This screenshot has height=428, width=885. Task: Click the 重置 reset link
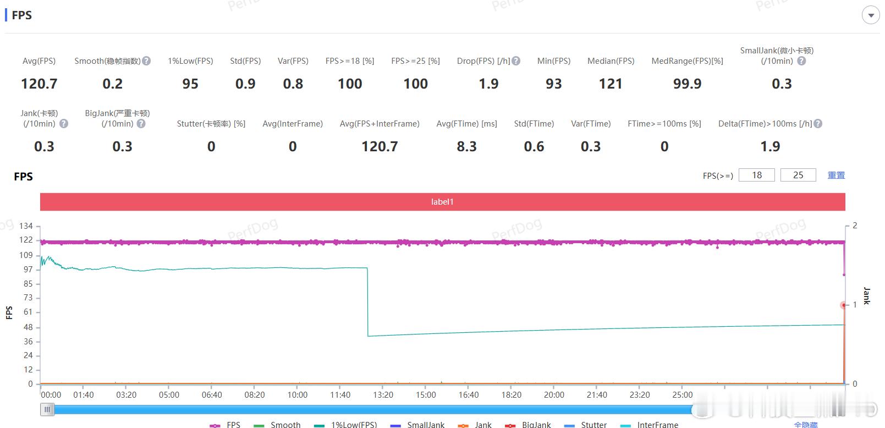tap(836, 175)
